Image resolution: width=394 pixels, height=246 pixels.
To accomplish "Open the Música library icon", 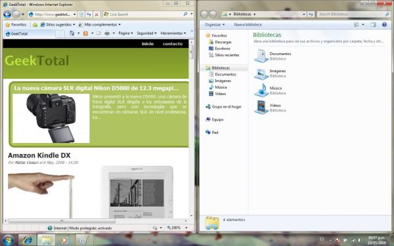I will (261, 90).
